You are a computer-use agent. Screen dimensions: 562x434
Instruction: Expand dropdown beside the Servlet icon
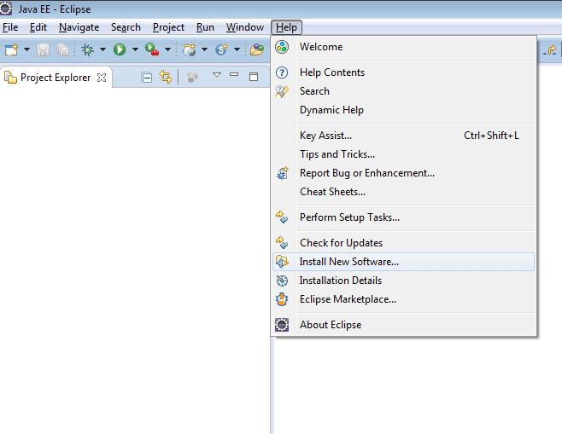tap(237, 49)
